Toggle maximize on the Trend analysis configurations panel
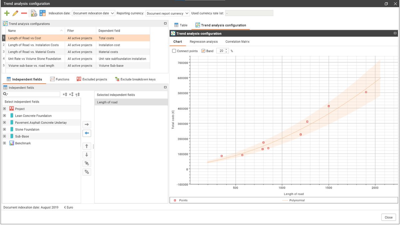Screen dimensions: 400x225 coord(165,23)
